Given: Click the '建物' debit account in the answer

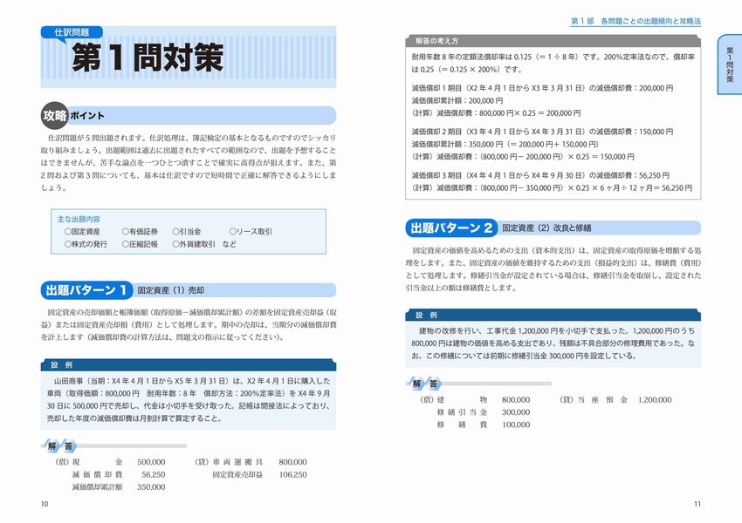Looking at the screenshot, I should tap(463, 400).
